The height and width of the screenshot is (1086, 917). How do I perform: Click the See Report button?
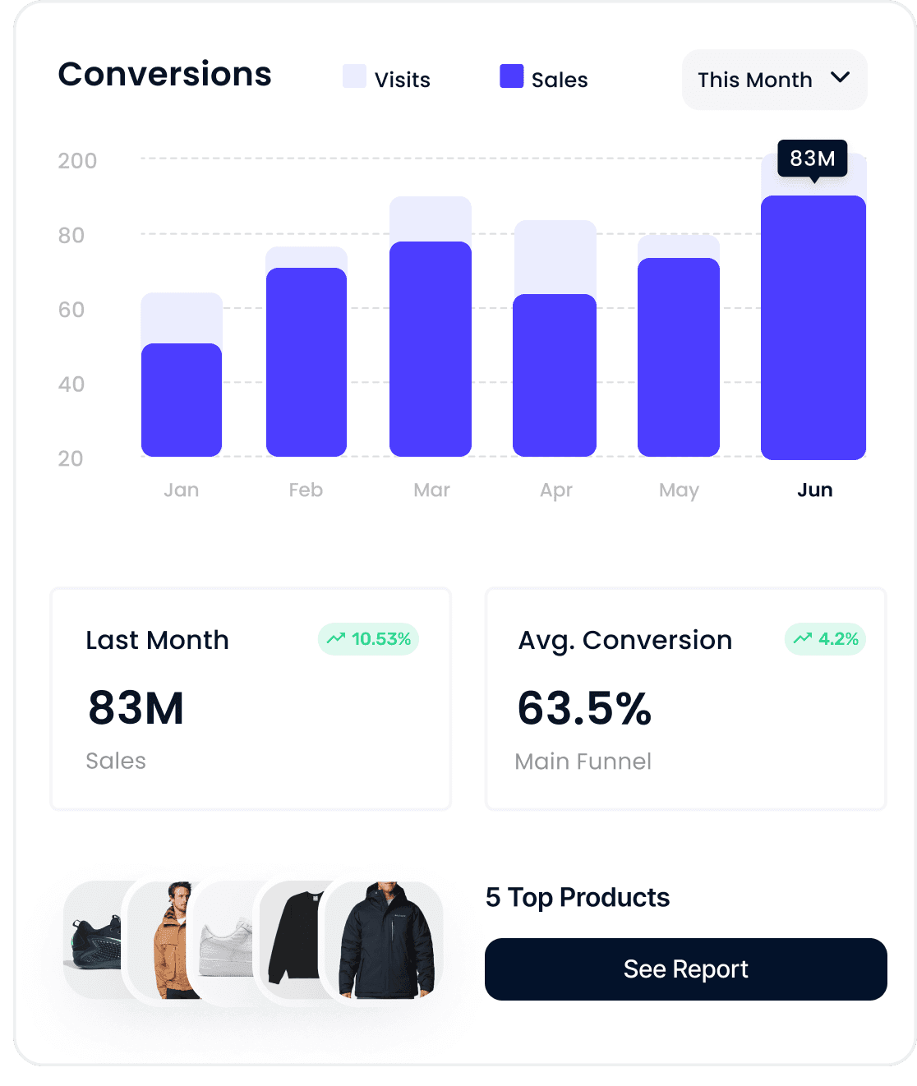coord(685,969)
